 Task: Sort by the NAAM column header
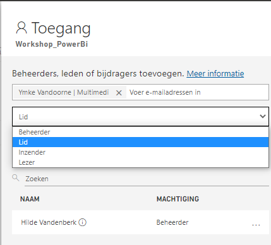point(30,199)
